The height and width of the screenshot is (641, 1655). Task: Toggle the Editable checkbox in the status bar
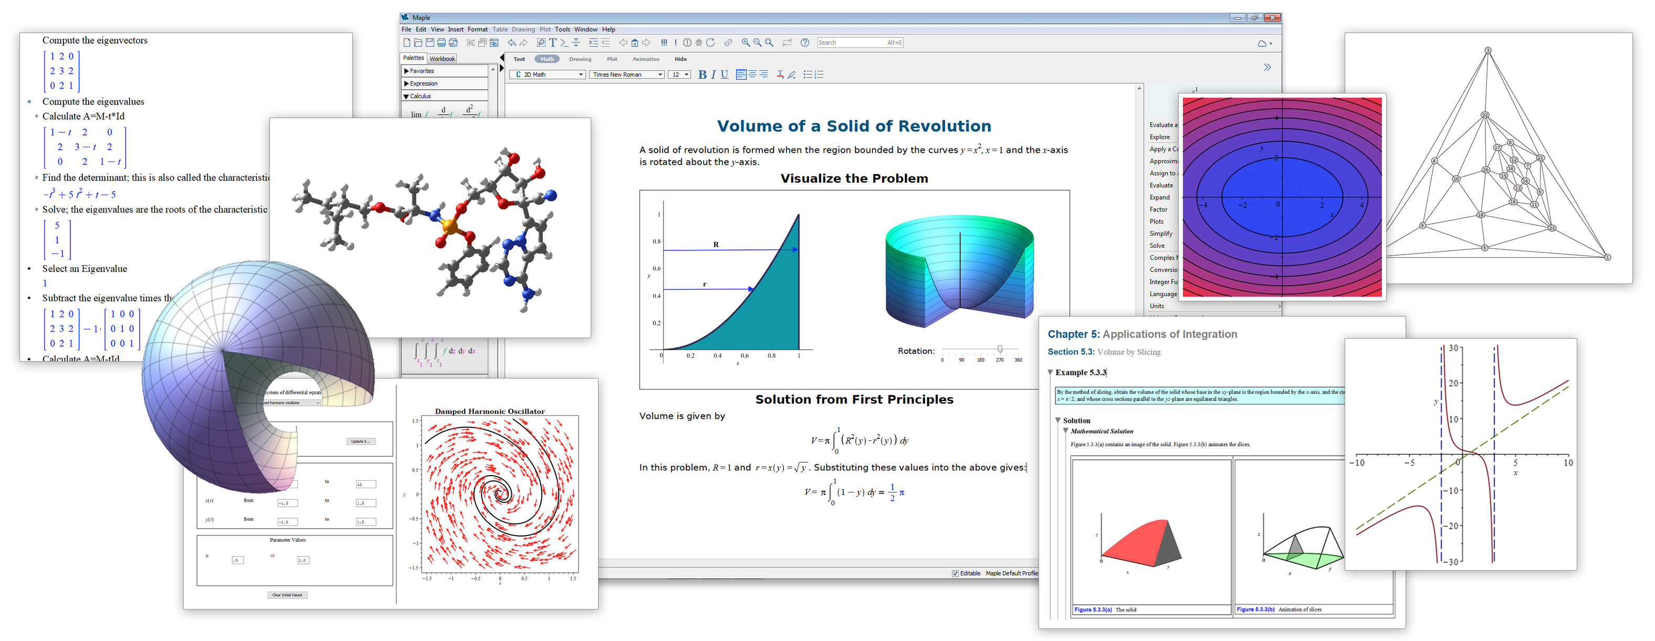tap(955, 573)
